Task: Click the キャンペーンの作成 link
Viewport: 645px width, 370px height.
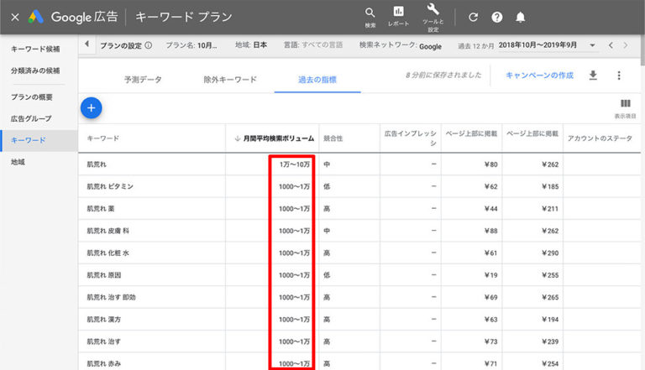Action: pyautogui.click(x=539, y=76)
